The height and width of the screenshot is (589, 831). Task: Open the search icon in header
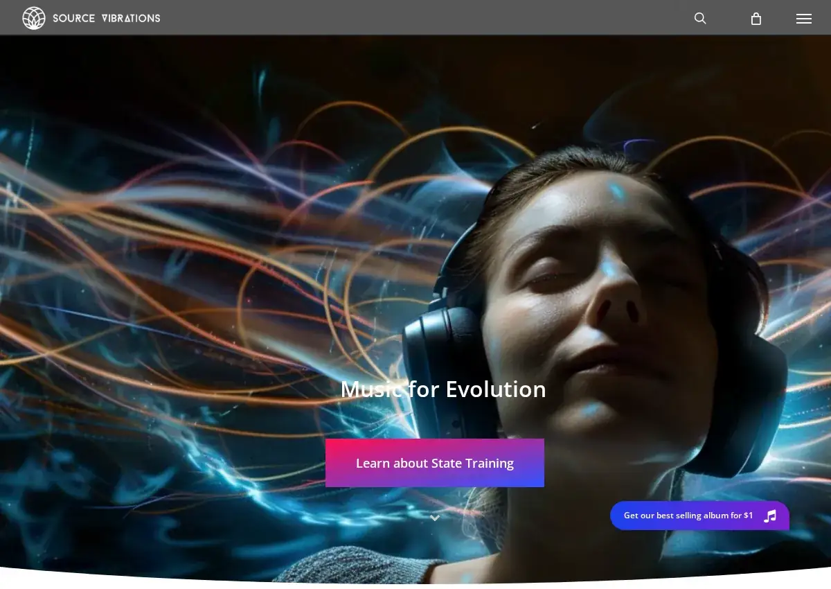[700, 19]
